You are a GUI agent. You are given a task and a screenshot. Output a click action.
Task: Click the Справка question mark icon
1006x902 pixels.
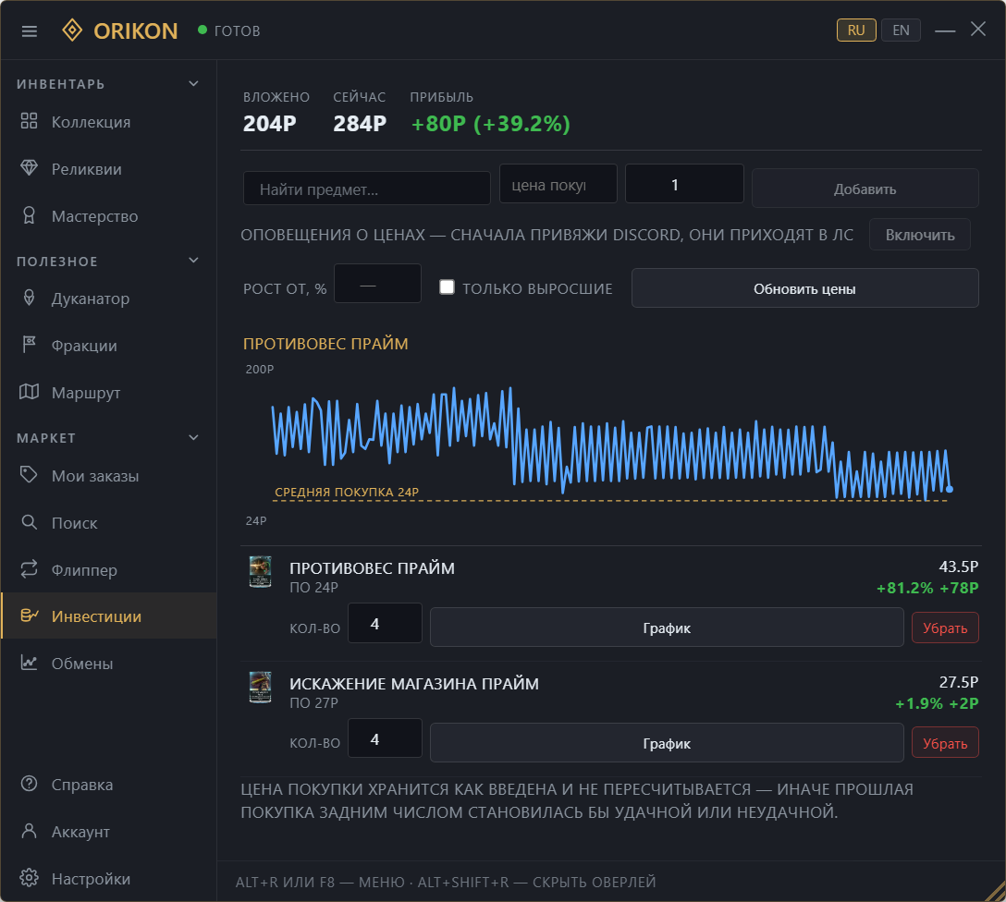coord(29,784)
